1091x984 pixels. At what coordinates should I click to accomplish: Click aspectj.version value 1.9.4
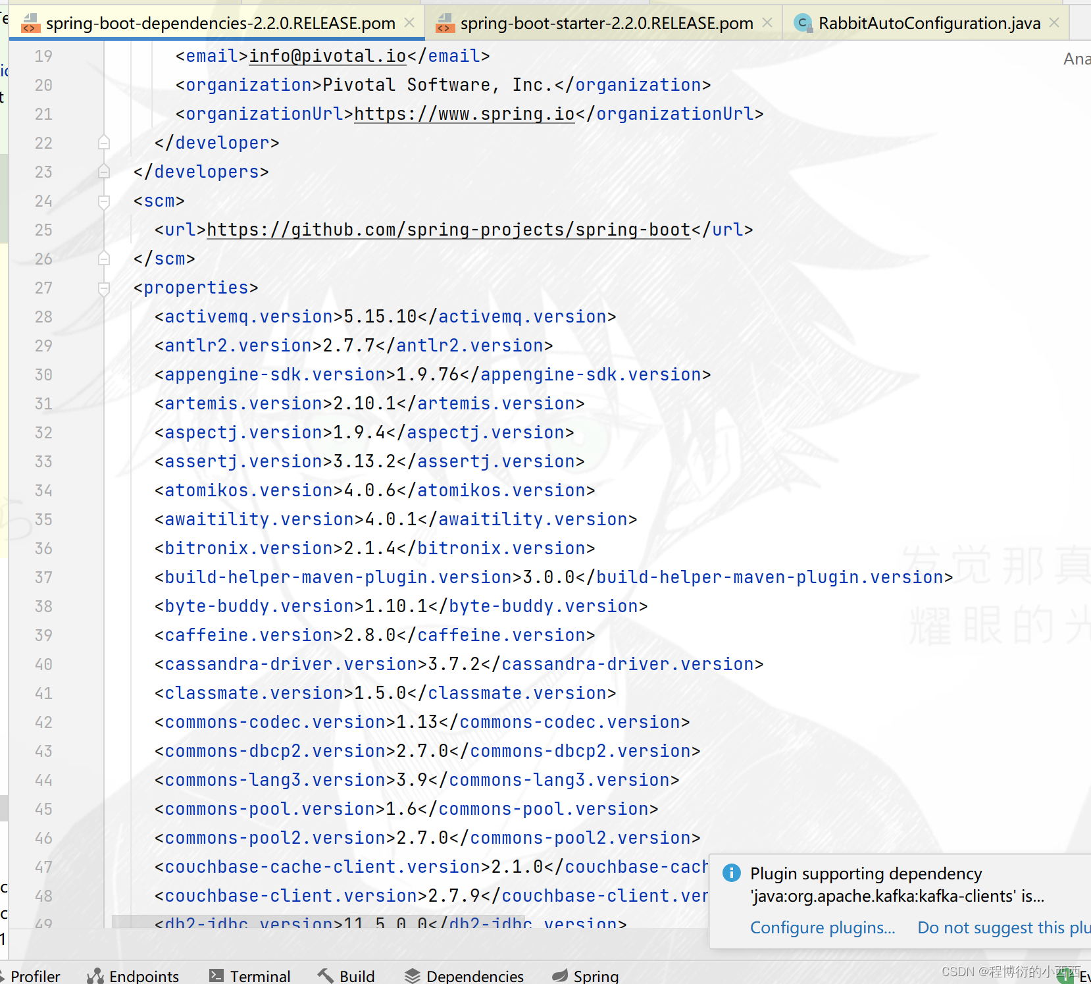pos(359,432)
